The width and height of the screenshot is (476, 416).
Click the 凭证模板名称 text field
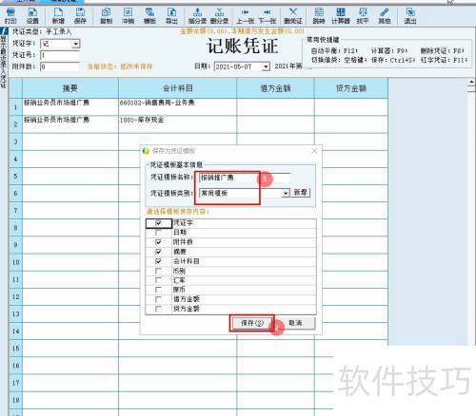(x=245, y=178)
